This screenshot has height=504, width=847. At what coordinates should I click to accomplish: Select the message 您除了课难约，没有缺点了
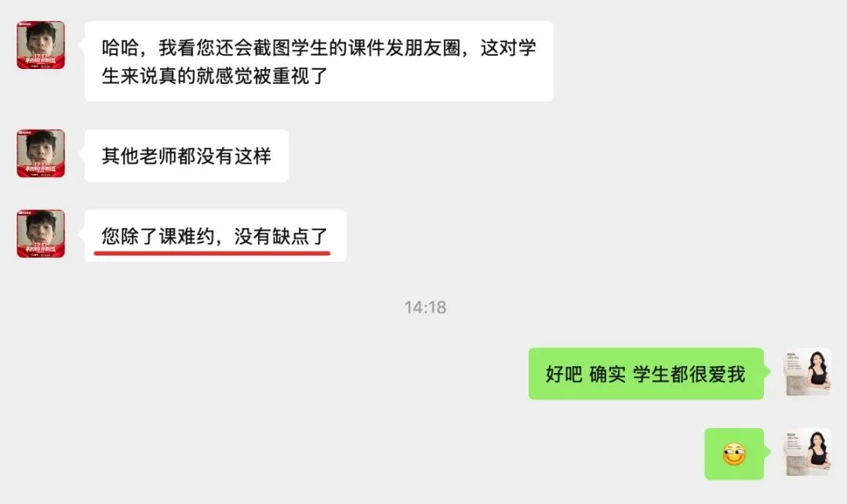[x=216, y=236]
